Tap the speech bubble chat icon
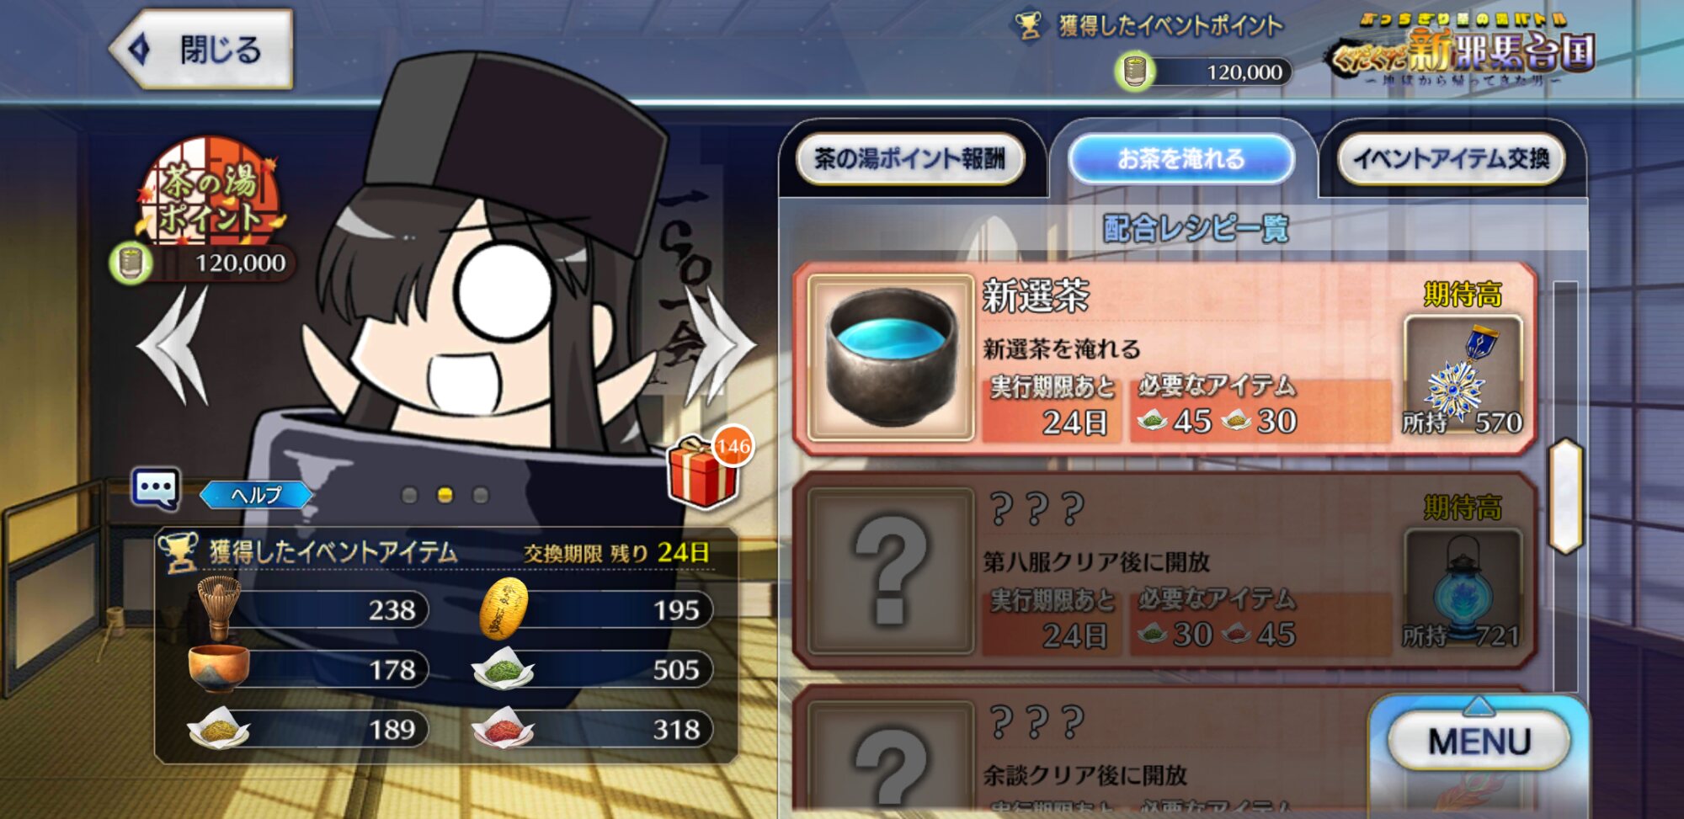 [156, 488]
